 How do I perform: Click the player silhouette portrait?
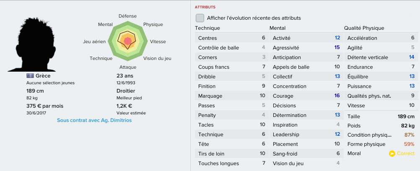click(32, 44)
